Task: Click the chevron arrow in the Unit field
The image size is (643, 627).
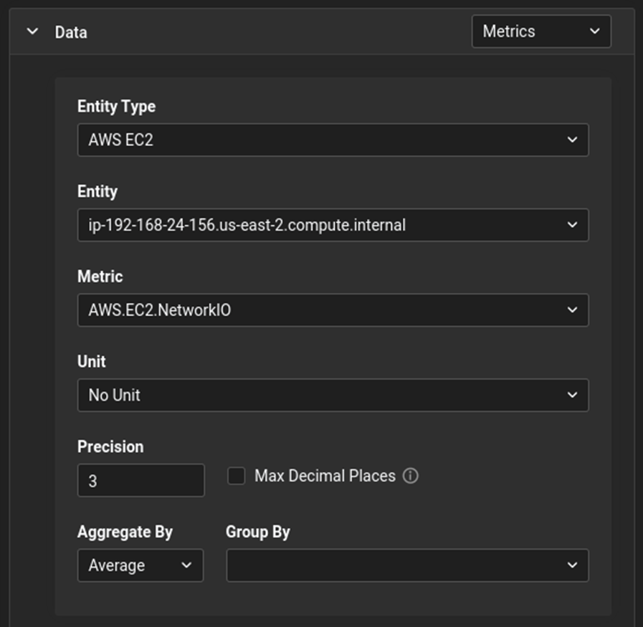Action: [x=572, y=395]
